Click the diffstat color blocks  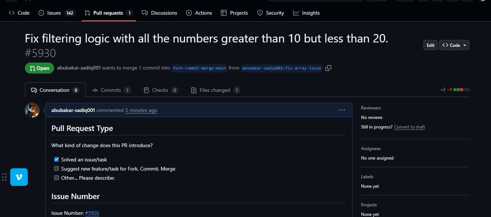point(461,90)
